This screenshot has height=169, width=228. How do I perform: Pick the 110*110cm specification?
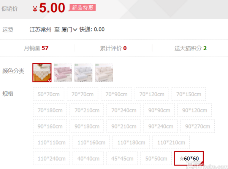(x=51, y=142)
